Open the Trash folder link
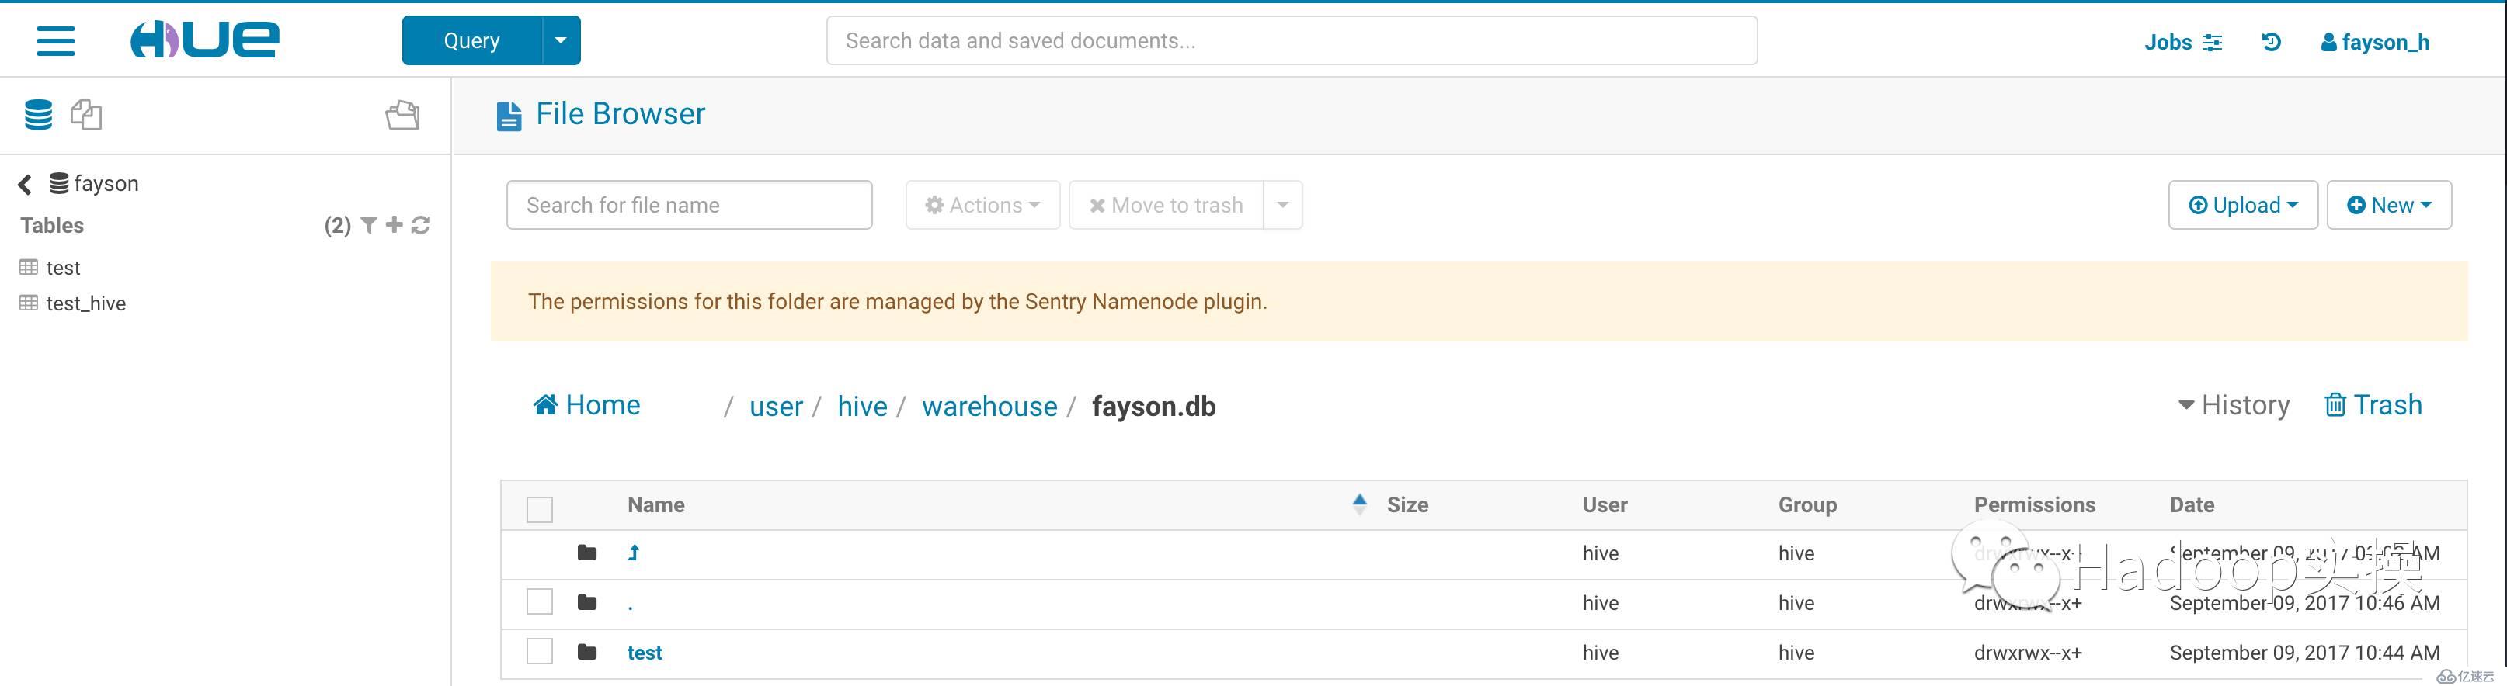Image resolution: width=2507 pixels, height=686 pixels. click(x=2373, y=405)
